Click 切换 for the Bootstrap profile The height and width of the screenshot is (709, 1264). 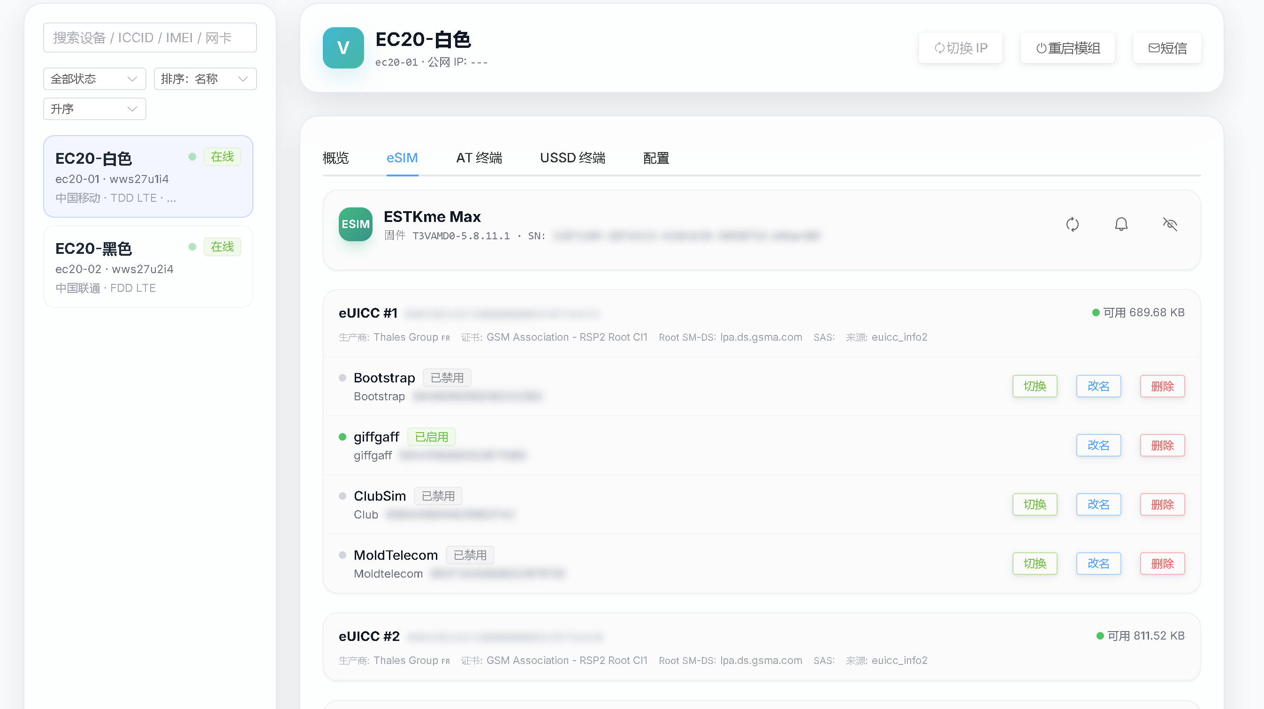point(1035,386)
